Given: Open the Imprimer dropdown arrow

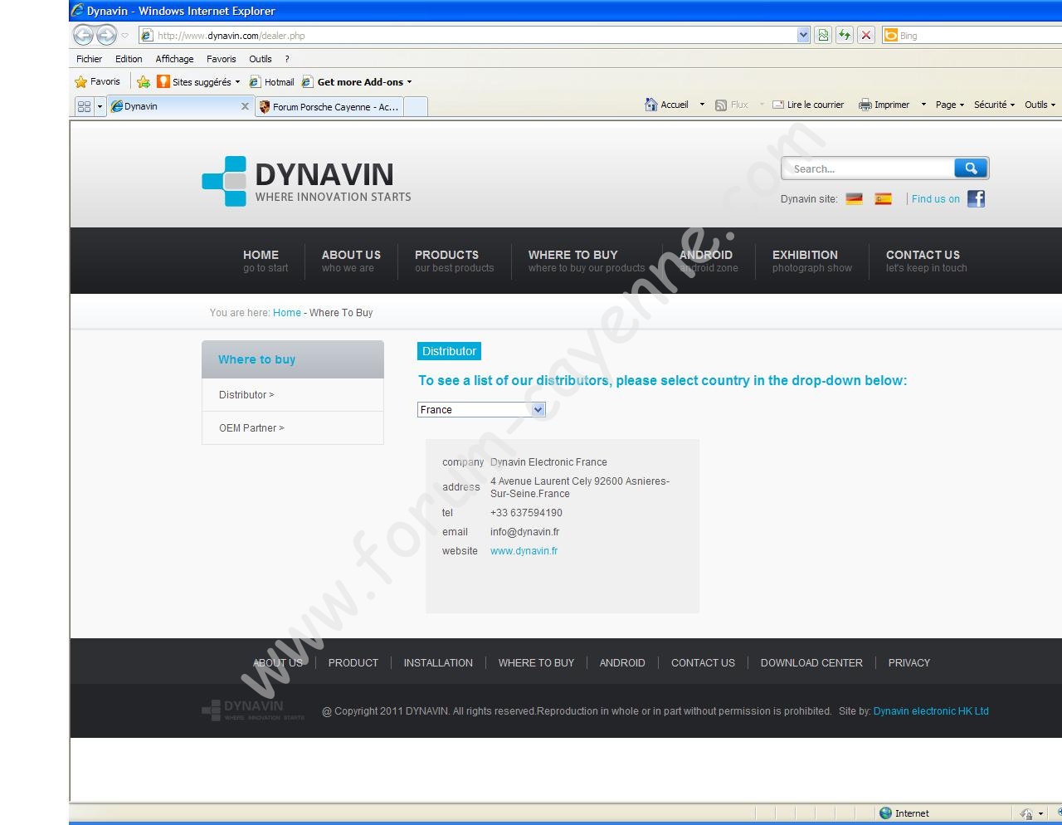Looking at the screenshot, I should tap(923, 105).
